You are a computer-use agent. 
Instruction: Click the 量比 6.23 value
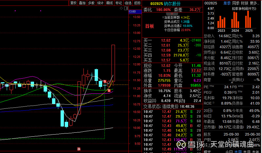(197, 80)
